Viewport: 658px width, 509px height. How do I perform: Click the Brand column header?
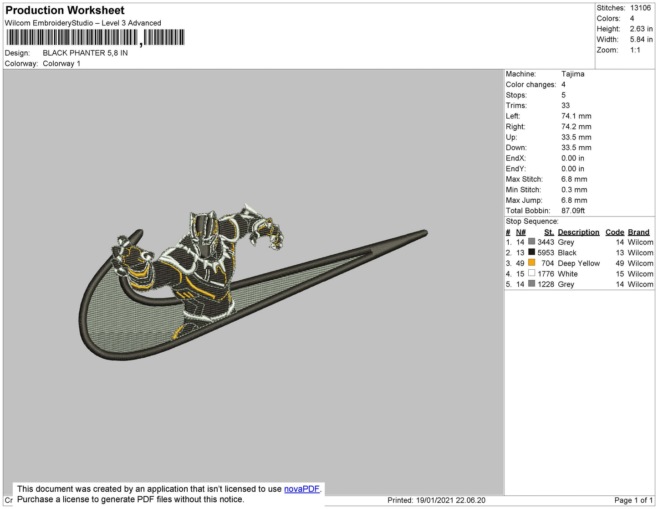pyautogui.click(x=638, y=232)
